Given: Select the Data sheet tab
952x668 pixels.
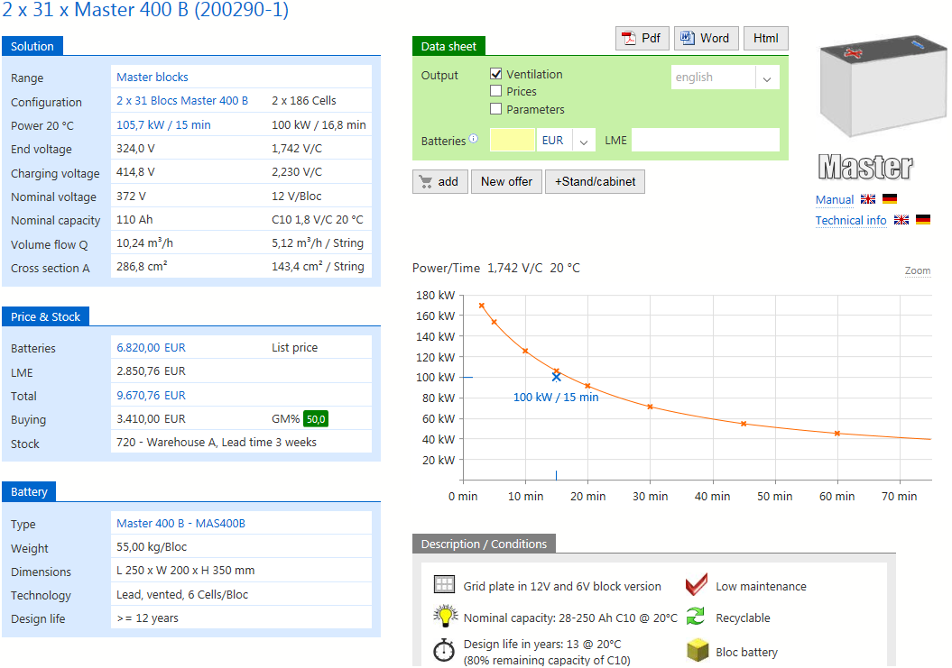Looking at the screenshot, I should pos(449,46).
